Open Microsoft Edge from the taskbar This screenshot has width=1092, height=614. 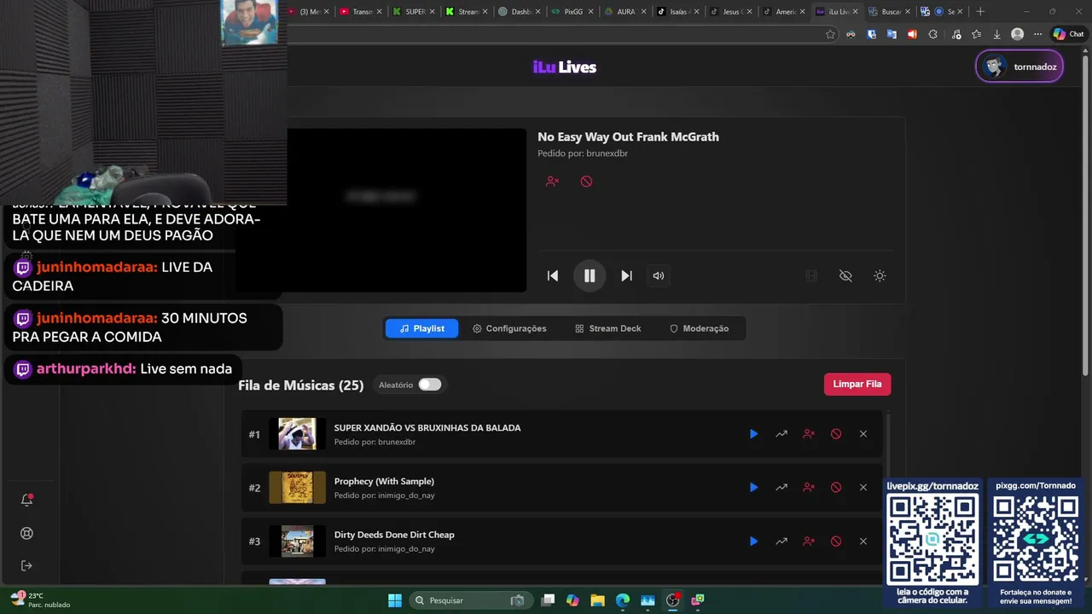622,600
